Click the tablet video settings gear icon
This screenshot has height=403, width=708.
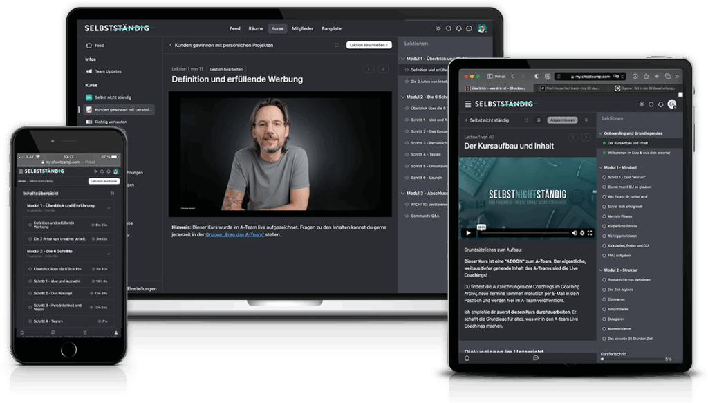(581, 233)
